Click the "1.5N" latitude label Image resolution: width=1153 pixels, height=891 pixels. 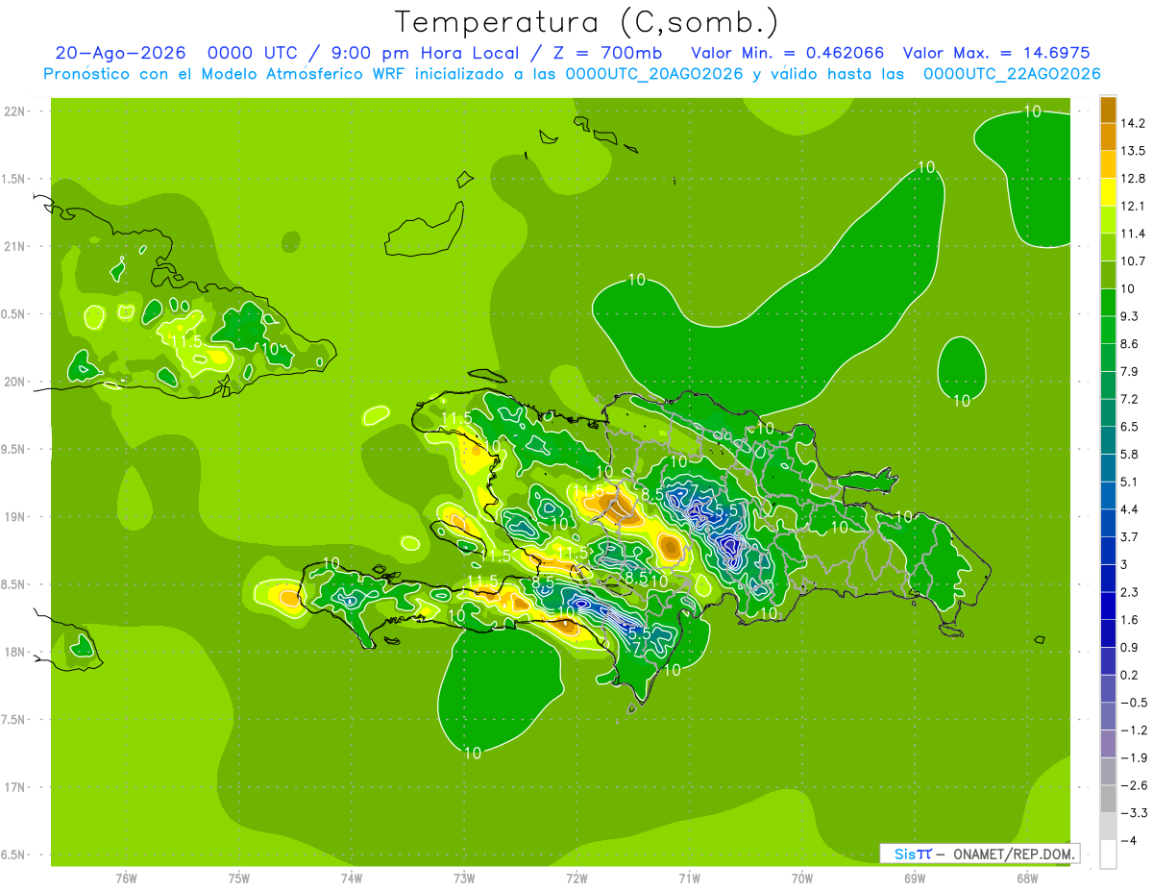point(14,179)
